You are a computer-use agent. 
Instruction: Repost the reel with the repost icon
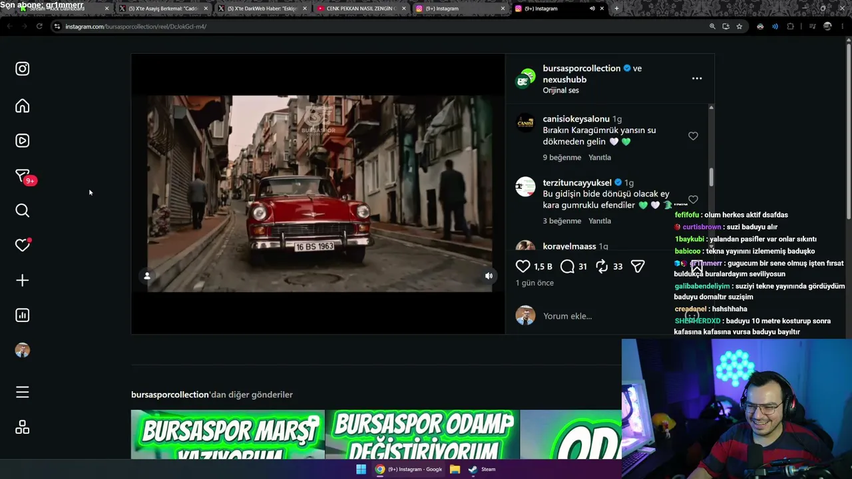(x=602, y=266)
